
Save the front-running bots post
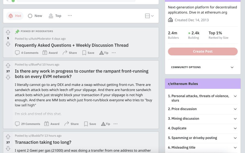(x=90, y=124)
